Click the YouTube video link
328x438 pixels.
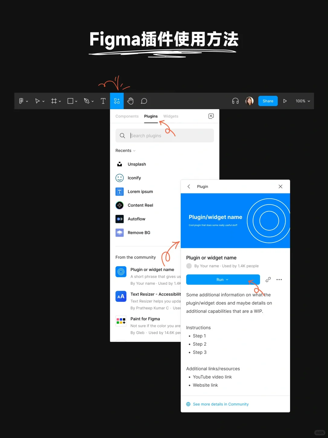[212, 377]
